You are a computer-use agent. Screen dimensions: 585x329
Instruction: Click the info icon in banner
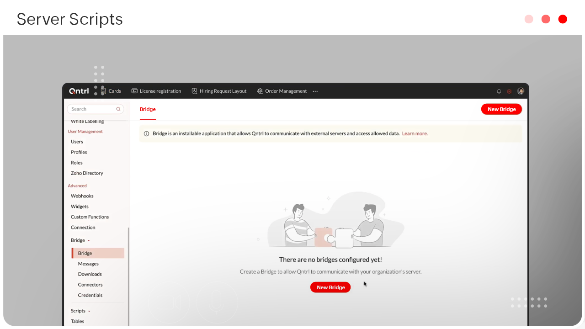click(147, 134)
